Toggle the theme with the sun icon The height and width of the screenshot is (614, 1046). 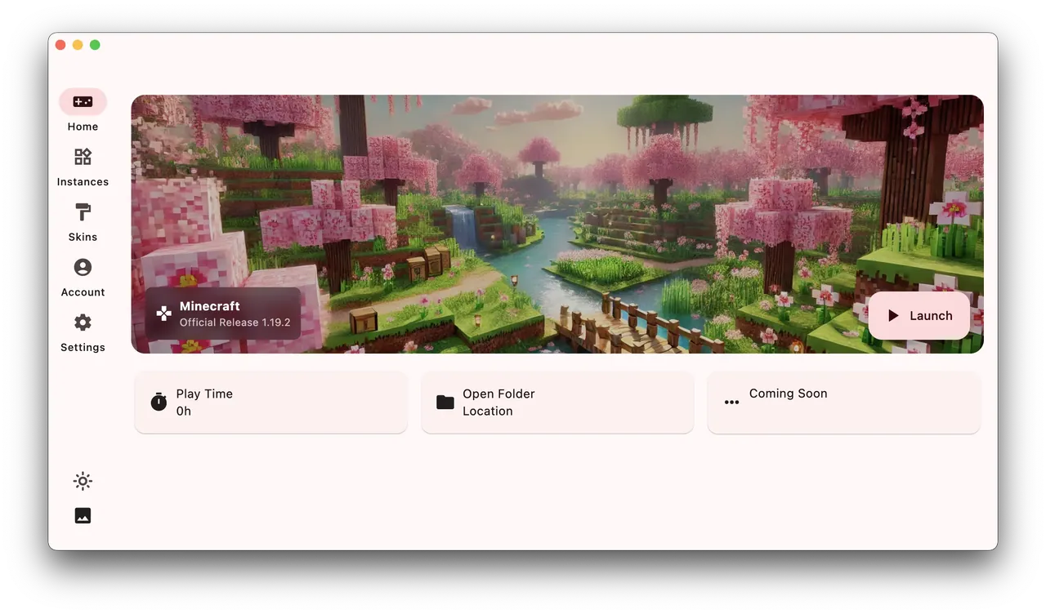point(83,481)
